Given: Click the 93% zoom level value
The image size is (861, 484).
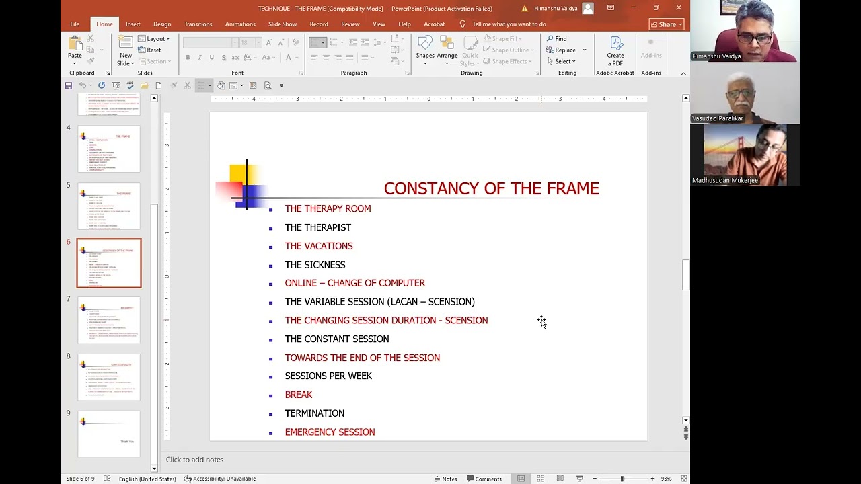Looking at the screenshot, I should coord(666,479).
